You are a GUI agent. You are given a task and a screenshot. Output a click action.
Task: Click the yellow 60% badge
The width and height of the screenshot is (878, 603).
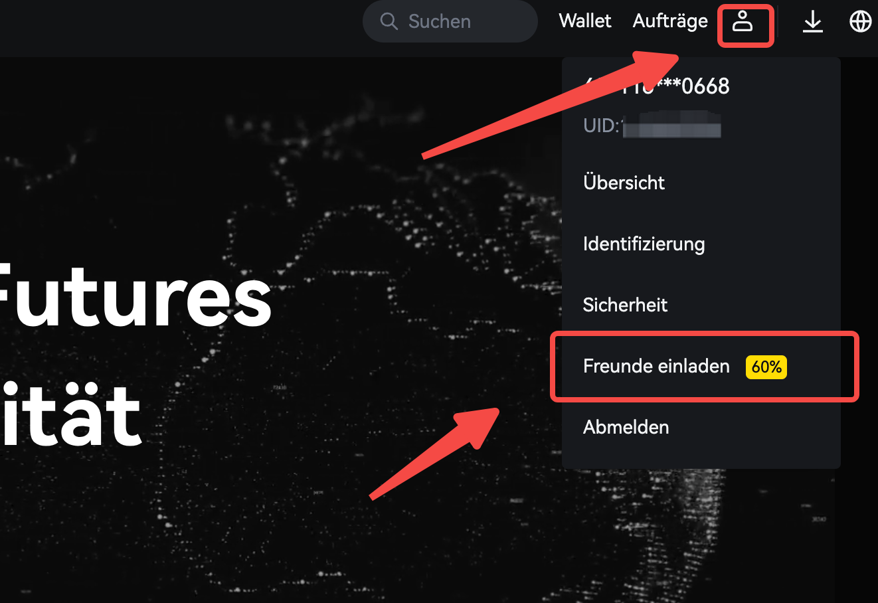tap(766, 367)
